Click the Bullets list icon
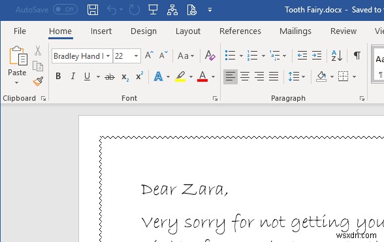Viewport: 384px width, 242px height. point(230,56)
